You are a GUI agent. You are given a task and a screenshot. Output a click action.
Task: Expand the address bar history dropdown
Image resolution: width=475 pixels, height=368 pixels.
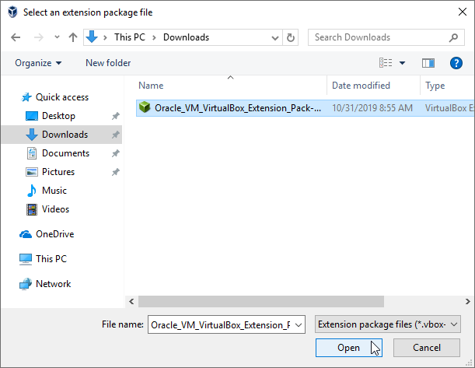pos(274,37)
